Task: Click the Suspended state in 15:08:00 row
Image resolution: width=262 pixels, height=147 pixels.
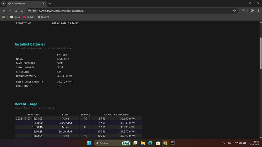Action: pos(65,123)
